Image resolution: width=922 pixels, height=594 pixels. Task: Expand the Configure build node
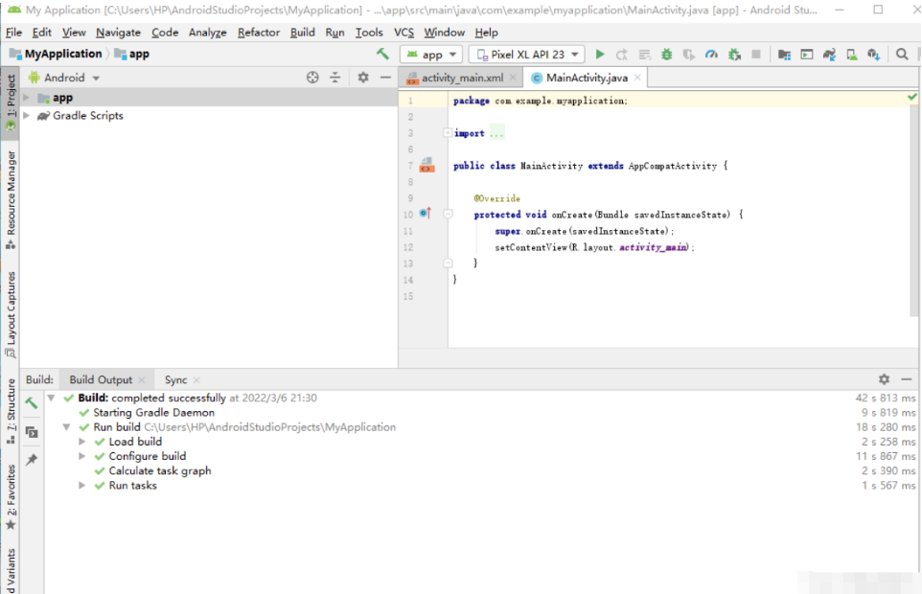[x=83, y=457]
